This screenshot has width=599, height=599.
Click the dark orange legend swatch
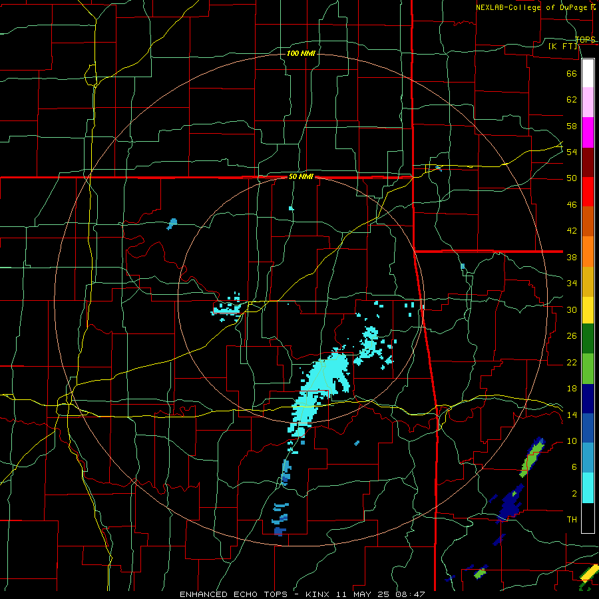pos(588,222)
